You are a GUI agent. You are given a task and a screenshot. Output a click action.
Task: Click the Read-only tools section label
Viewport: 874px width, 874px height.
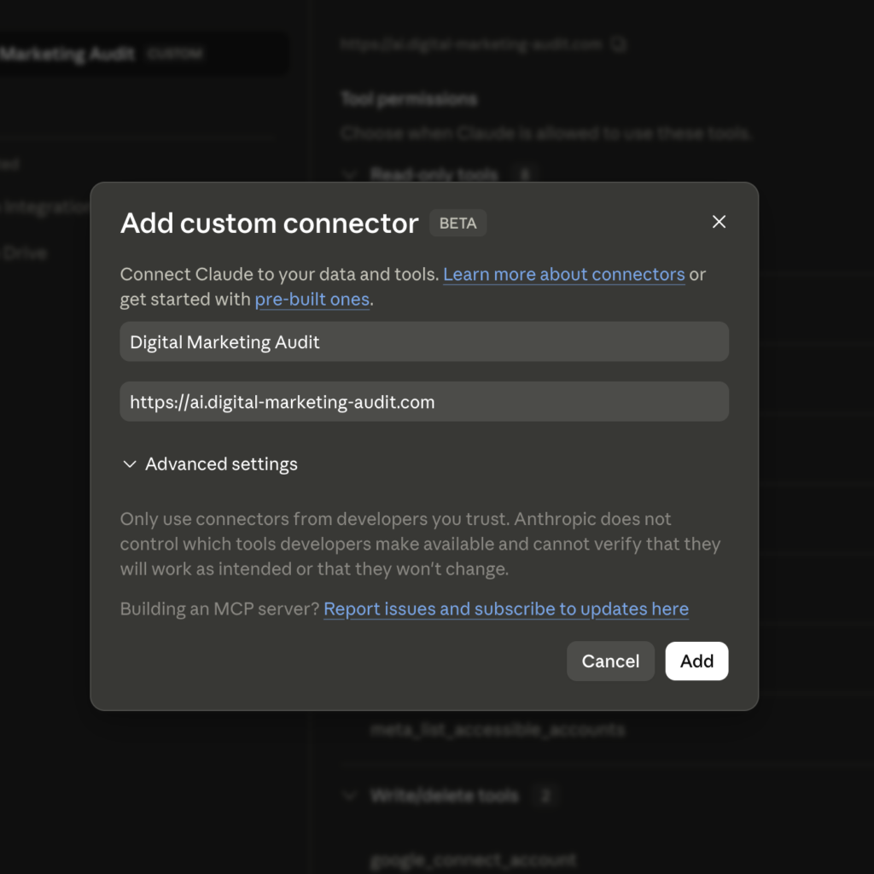[434, 175]
